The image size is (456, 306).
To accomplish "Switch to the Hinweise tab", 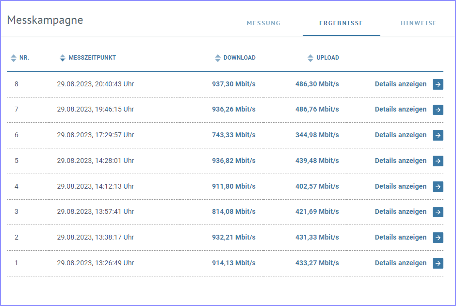I will 419,23.
